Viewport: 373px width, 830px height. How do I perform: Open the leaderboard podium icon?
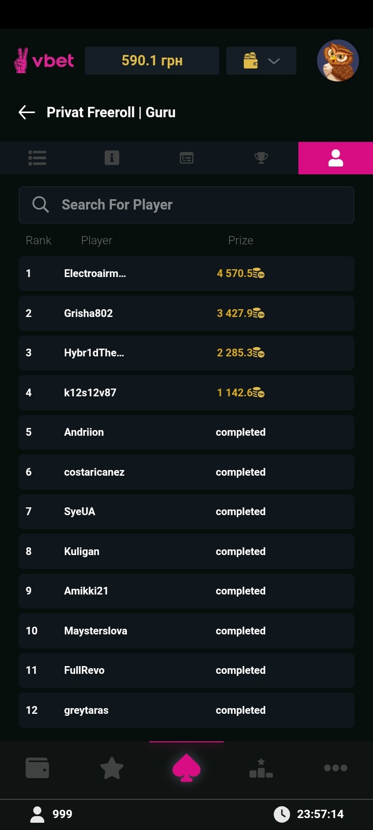261,768
